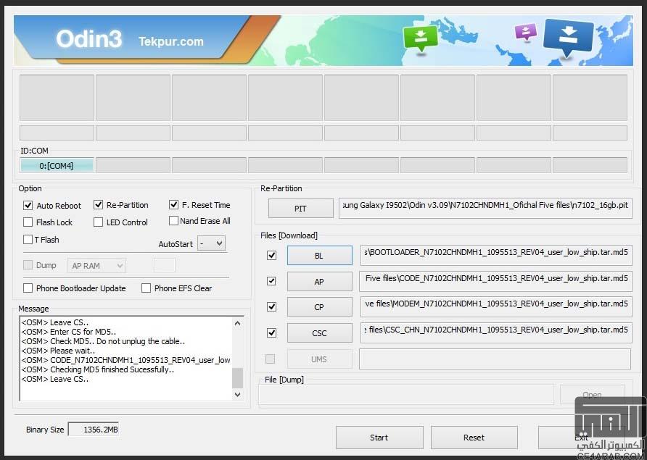The image size is (647, 460).
Task: Click the PIT file path field
Action: (485, 208)
